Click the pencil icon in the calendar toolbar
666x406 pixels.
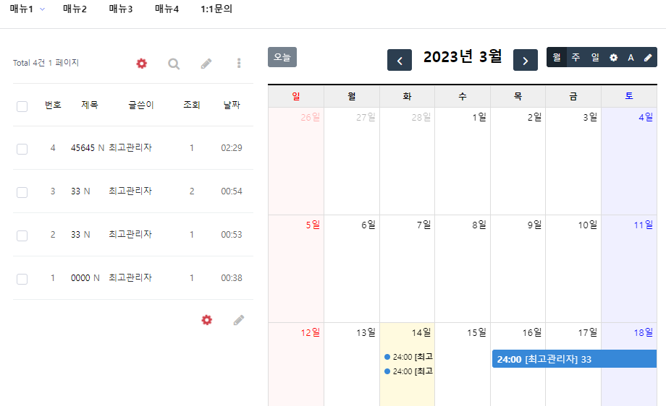[648, 58]
